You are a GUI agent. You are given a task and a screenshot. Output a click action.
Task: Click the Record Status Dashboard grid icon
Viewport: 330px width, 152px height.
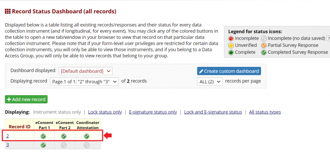(7, 12)
